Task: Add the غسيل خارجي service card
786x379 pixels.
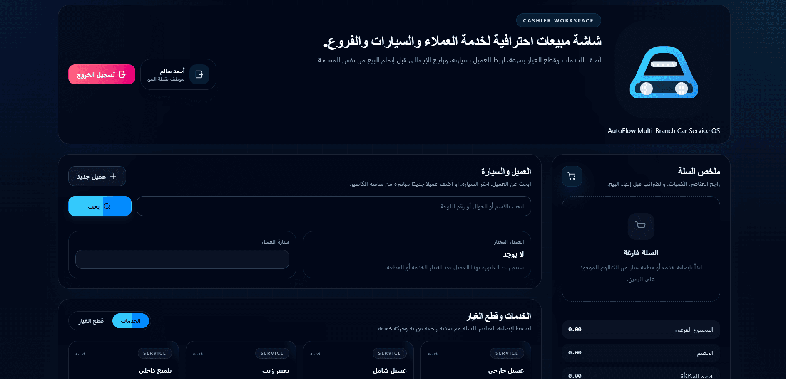Action: (475, 360)
